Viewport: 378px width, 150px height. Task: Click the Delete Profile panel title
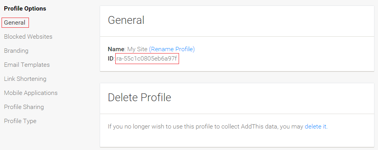click(140, 98)
